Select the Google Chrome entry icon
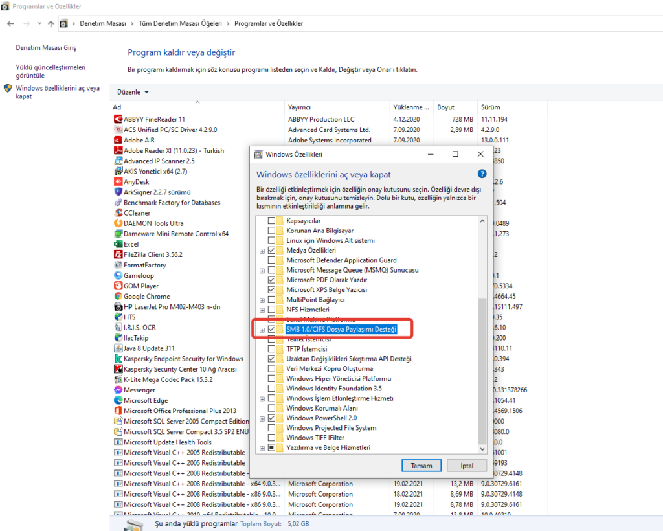663x531 pixels. 117,296
